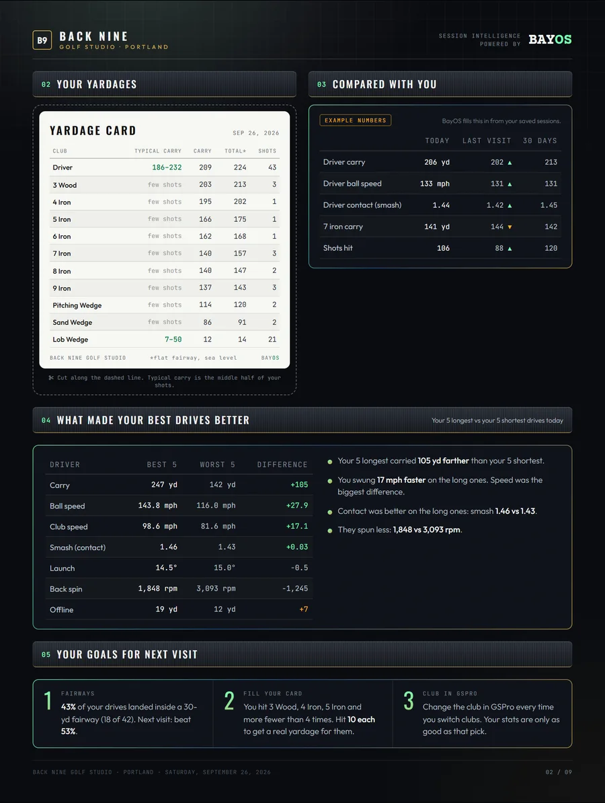This screenshot has height=803, width=605.
Task: Click today's Driver ball speed '133 mph'
Action: (434, 184)
